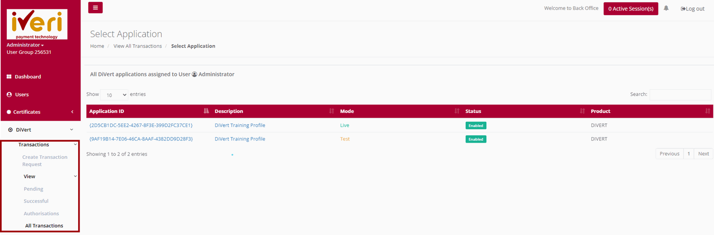Click the Live mode link
Viewport: 714px width, 235px height.
(x=345, y=125)
